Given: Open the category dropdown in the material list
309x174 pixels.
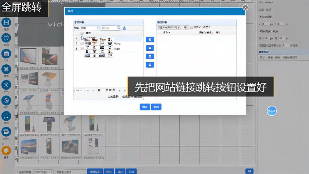Looking at the screenshot, I should tap(90, 28).
